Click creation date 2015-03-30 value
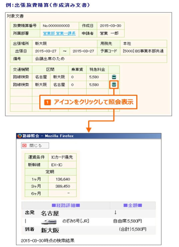This screenshot has width=179, height=247. click(110, 26)
